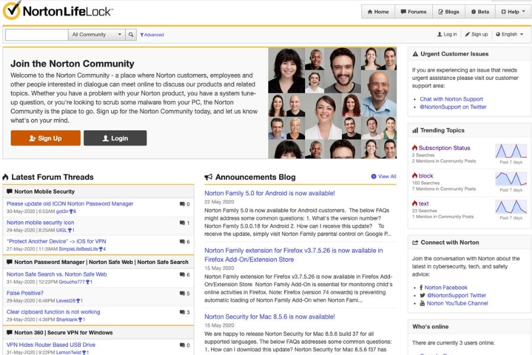The width and height of the screenshot is (532, 355).
Task: Open the Norton Mobile Security forum heading
Action: 44,192
